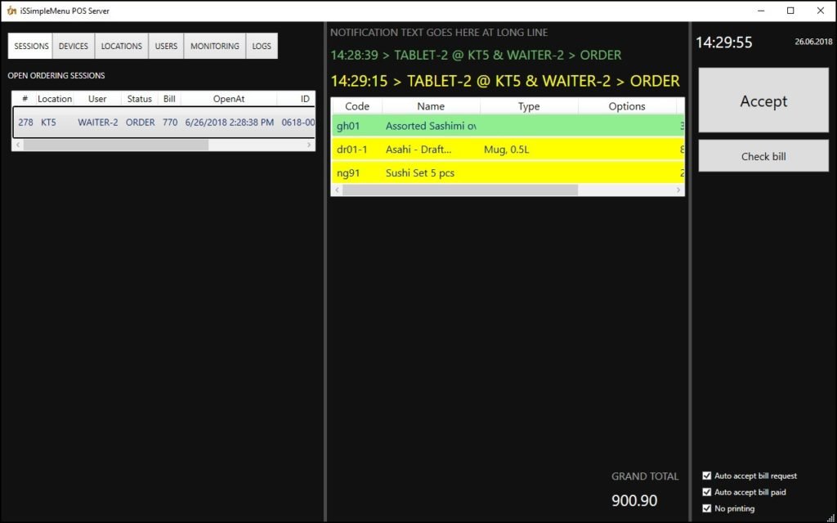Click the sessions table right scroll arrow
Viewport: 837px width, 523px height.
click(x=309, y=145)
